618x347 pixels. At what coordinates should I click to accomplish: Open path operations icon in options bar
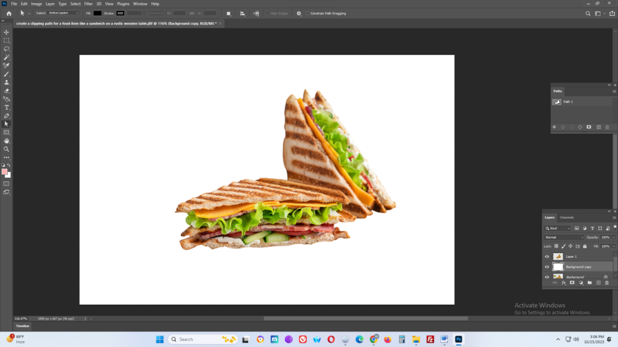click(x=229, y=13)
